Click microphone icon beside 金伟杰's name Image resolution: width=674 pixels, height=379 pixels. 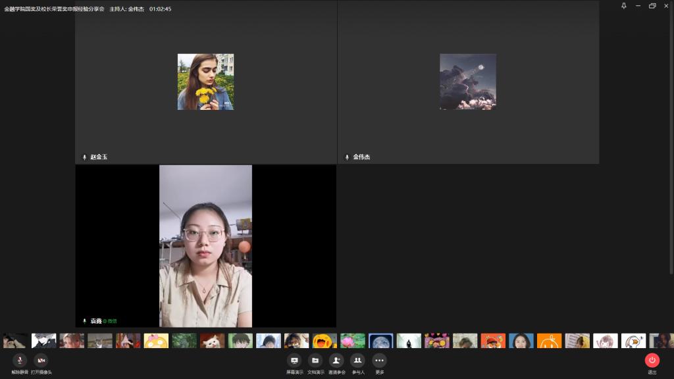point(347,157)
